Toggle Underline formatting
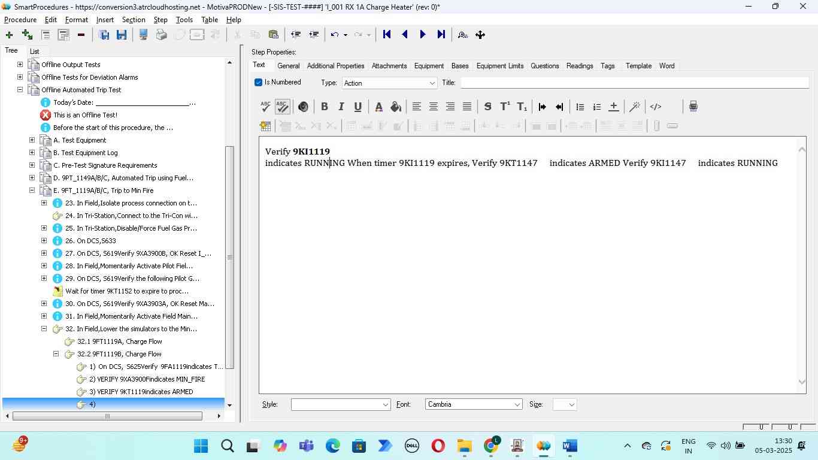This screenshot has height=460, width=818. [x=358, y=107]
